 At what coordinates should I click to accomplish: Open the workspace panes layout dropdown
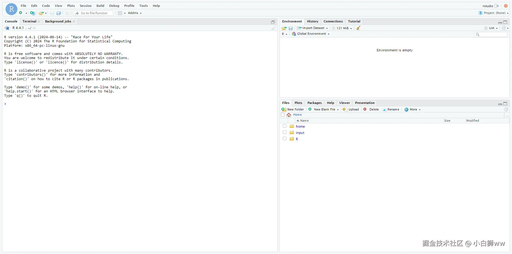pyautogui.click(x=122, y=13)
